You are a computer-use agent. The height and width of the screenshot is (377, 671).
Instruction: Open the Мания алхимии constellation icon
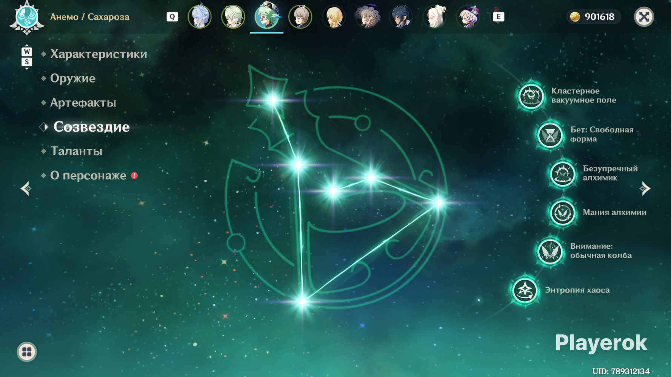pos(562,213)
